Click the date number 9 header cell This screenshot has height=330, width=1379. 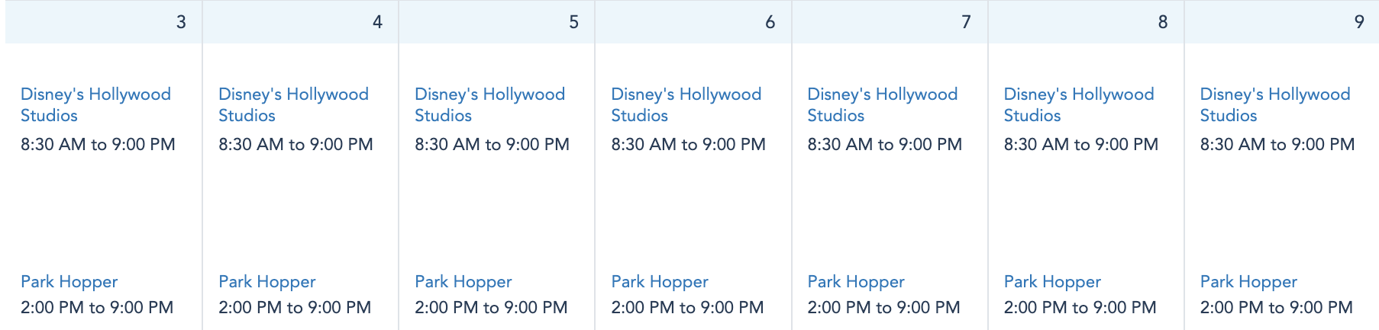coord(1358,22)
